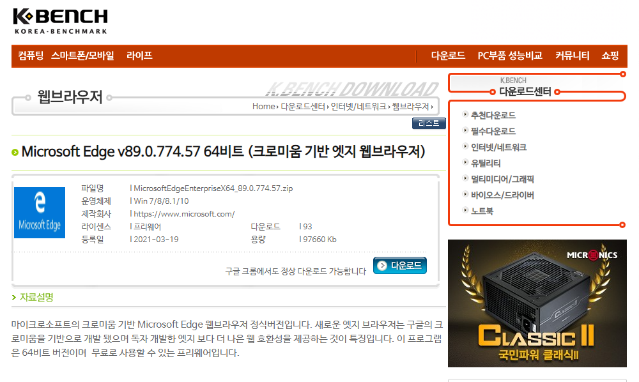Image resolution: width=639 pixels, height=382 pixels.
Task: Open 필수다운로드 in the sidebar
Action: [x=493, y=131]
